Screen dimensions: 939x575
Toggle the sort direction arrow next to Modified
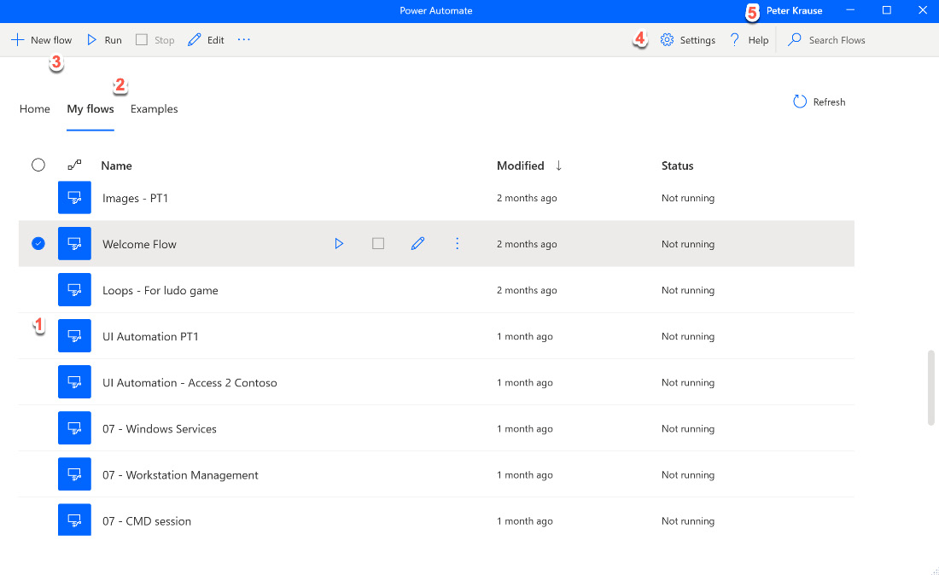point(559,166)
